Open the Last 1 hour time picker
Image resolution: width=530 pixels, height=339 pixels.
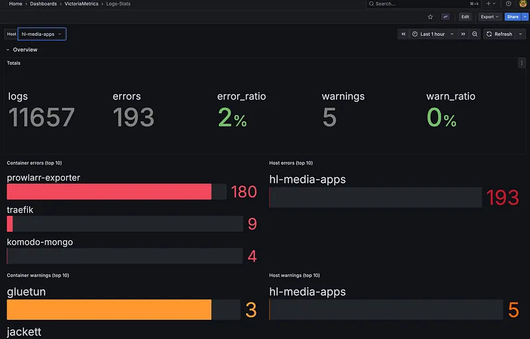[x=433, y=34]
